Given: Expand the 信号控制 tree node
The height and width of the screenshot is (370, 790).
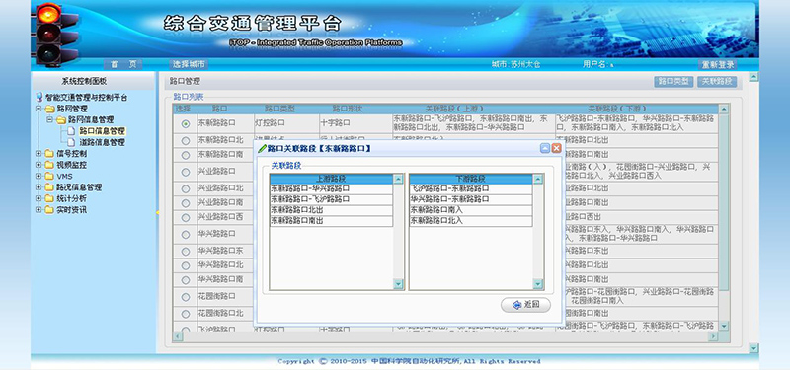Looking at the screenshot, I should coord(39,154).
